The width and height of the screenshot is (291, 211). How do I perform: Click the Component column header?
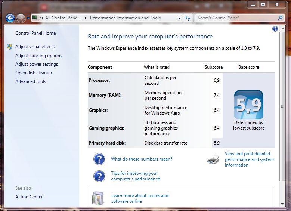point(100,67)
